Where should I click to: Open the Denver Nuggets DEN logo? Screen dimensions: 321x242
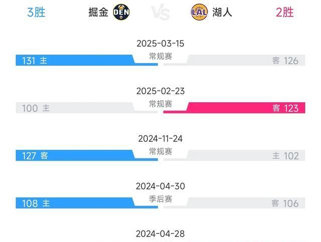(x=121, y=12)
